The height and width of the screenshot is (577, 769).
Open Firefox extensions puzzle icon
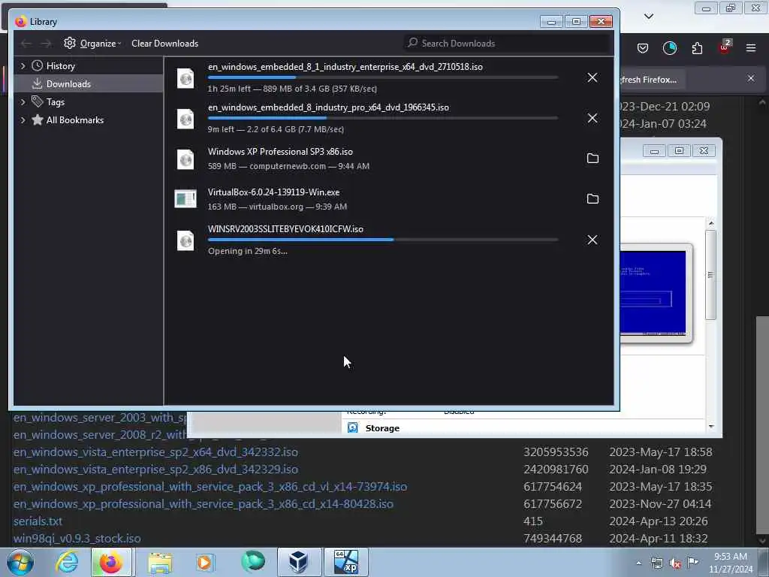pos(697,48)
